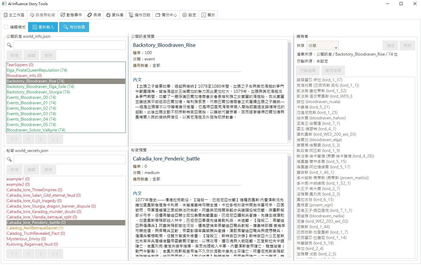The height and width of the screenshot is (265, 421).
Task: Click the 仿製清單 button
Action: tap(308, 70)
